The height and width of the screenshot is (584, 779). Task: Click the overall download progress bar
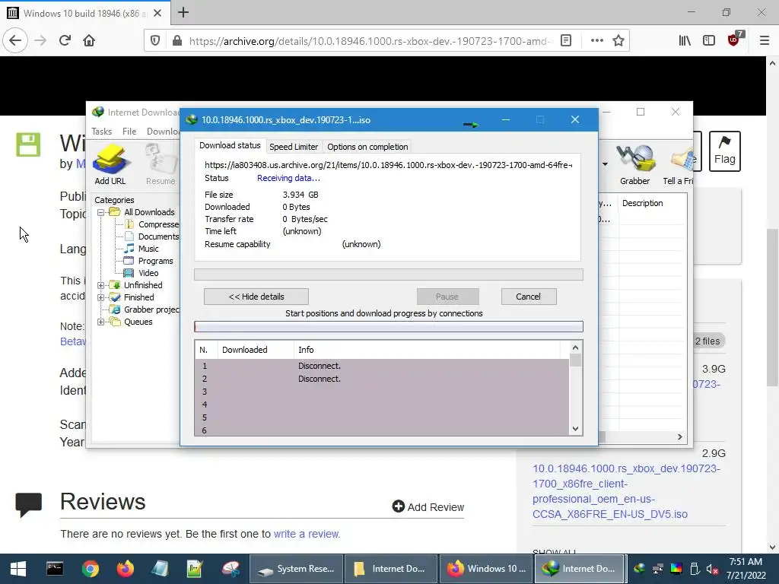point(389,275)
